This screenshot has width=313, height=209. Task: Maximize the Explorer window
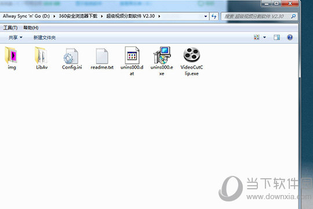point(276,3)
